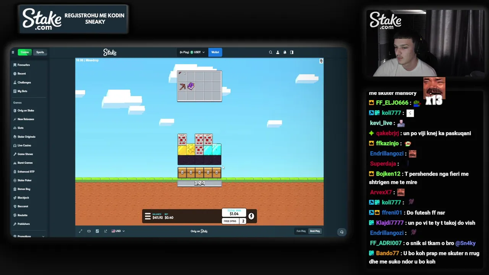Click the Challenges icon in sidebar

coord(15,82)
